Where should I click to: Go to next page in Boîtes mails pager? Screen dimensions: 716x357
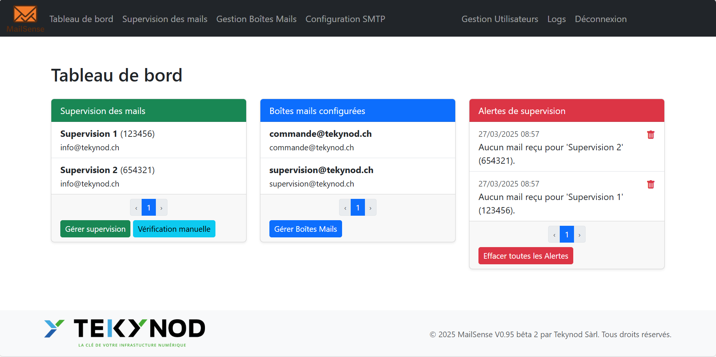click(371, 207)
